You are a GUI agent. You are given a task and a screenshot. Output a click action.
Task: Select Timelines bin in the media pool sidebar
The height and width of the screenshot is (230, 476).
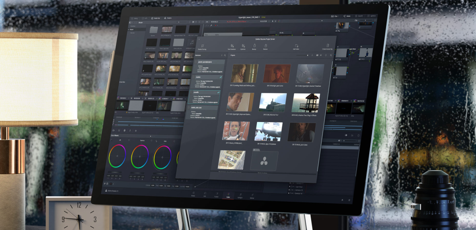(133, 26)
